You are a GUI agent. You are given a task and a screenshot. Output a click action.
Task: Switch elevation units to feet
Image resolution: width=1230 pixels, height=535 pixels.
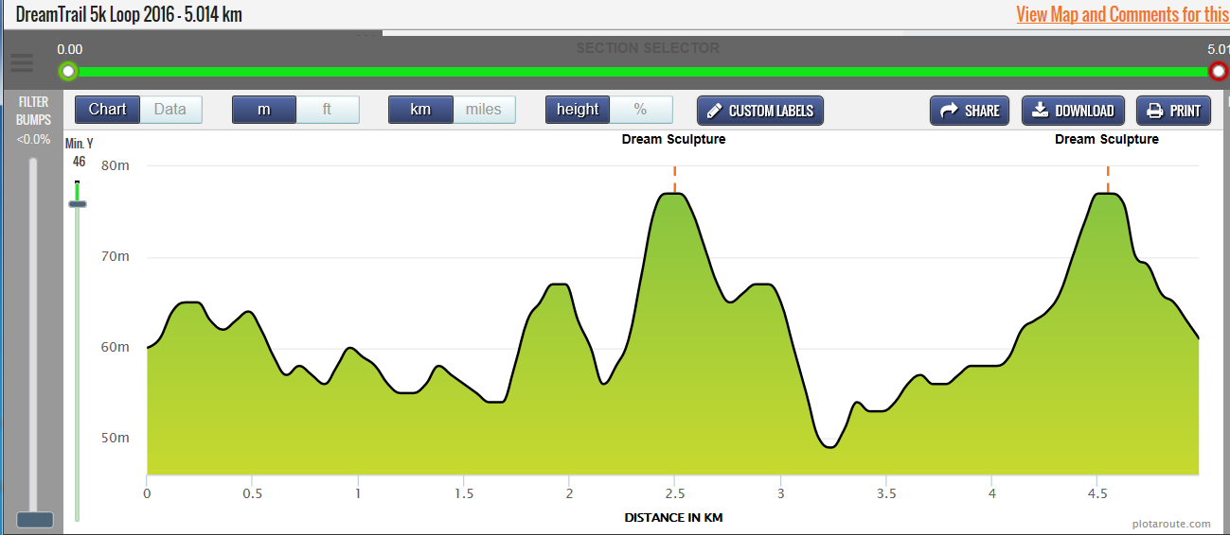pyautogui.click(x=327, y=110)
